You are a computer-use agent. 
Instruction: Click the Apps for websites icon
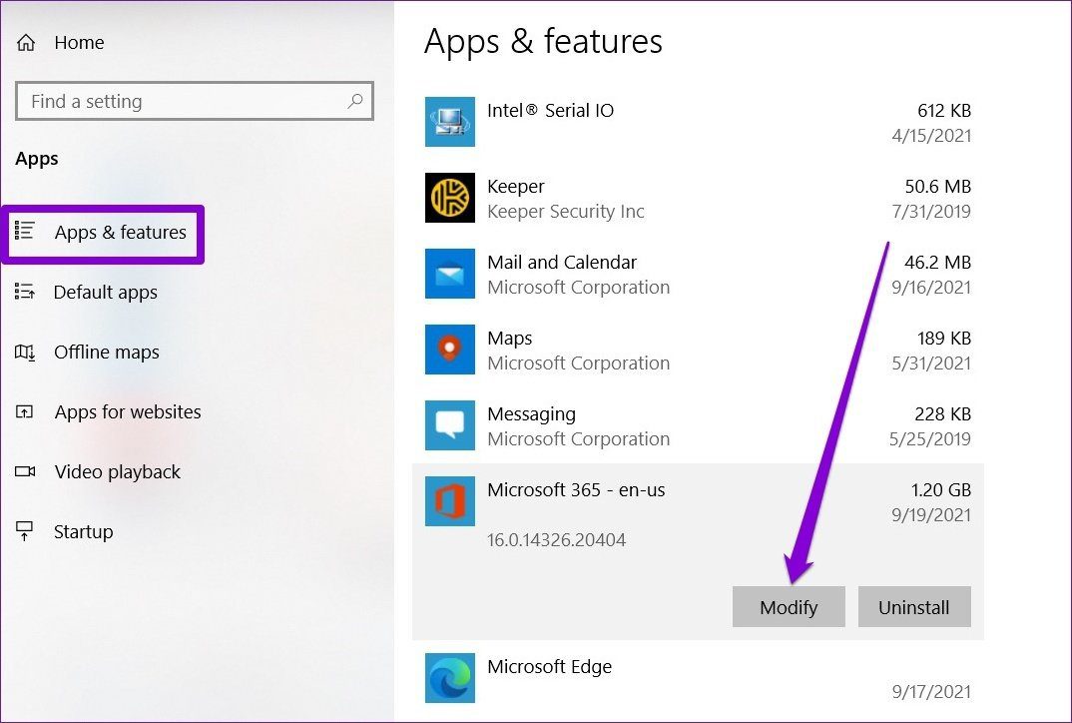tap(25, 411)
